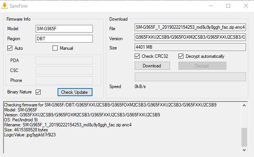254x157 pixels.
Task: Close the SamFirm window
Action: [246, 6]
